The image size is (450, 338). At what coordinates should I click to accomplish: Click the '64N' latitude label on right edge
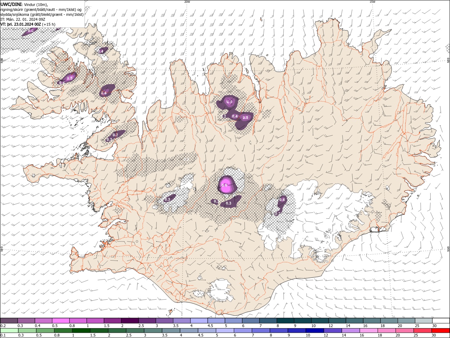(x=448, y=249)
